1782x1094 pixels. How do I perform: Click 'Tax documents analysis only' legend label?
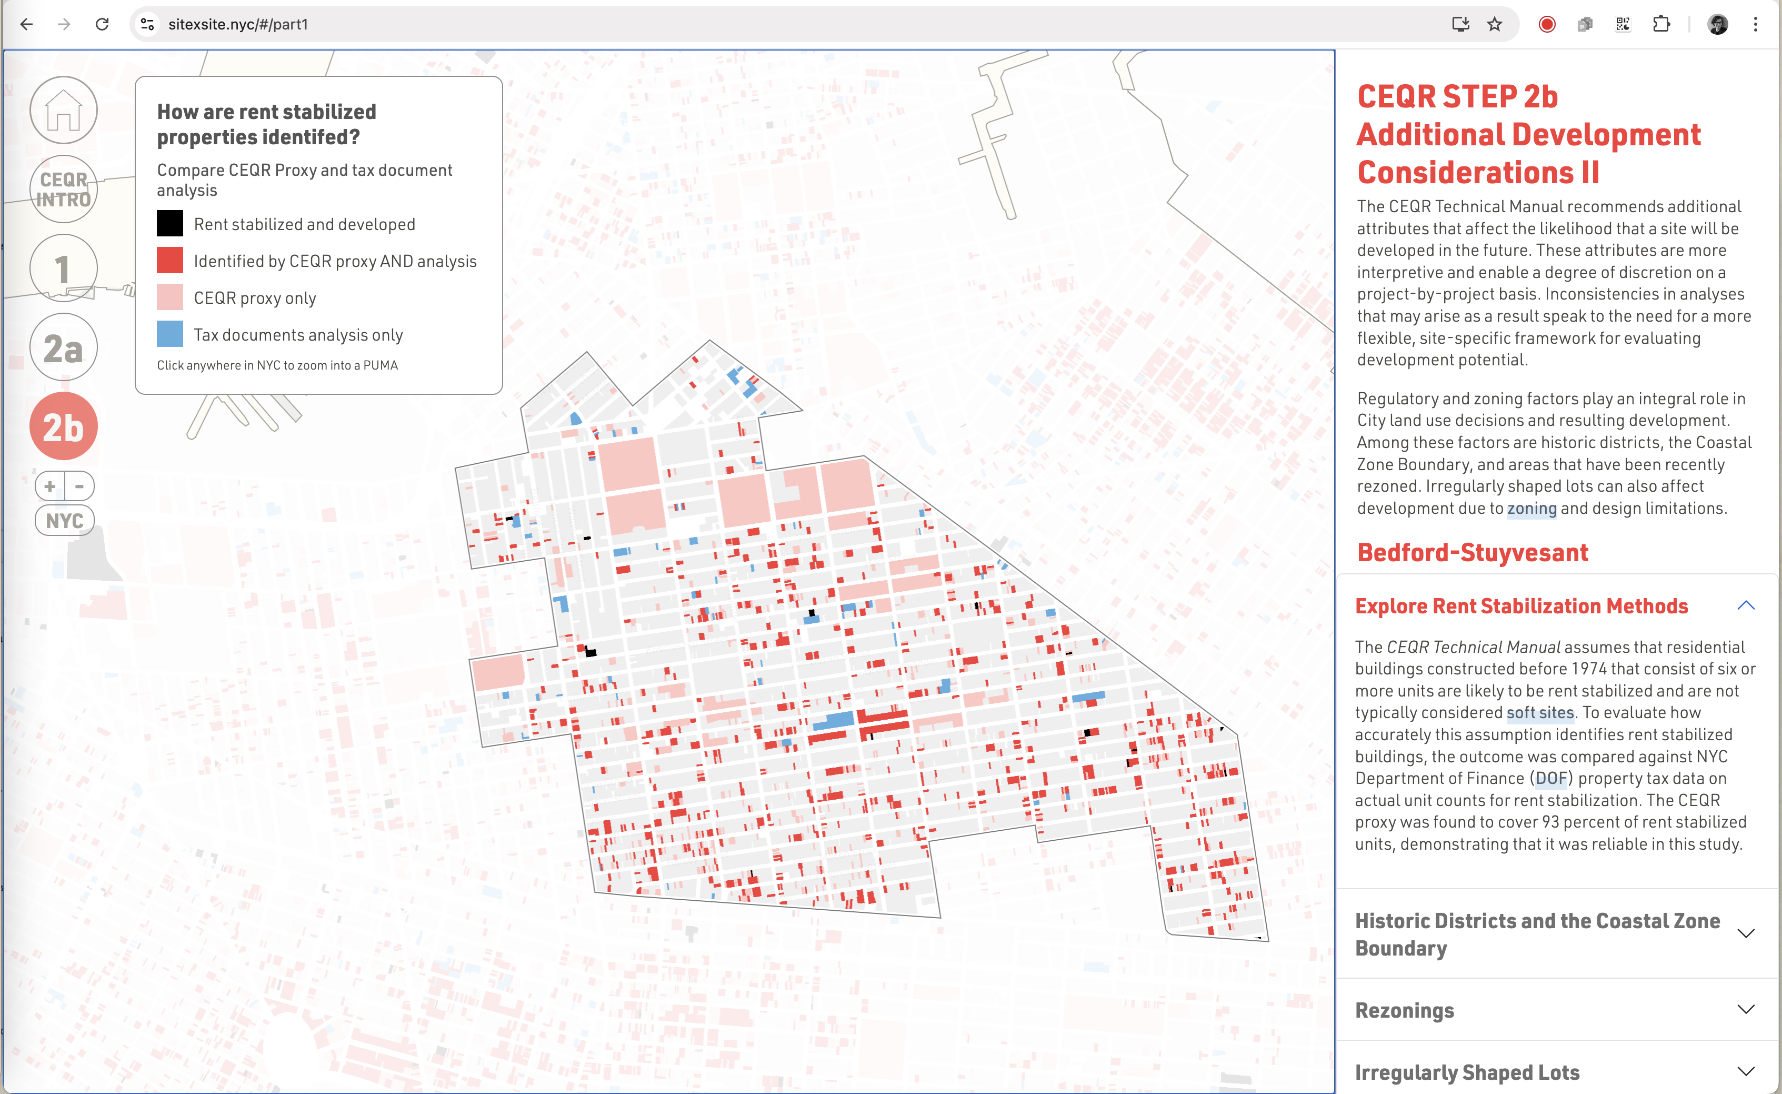tap(298, 335)
